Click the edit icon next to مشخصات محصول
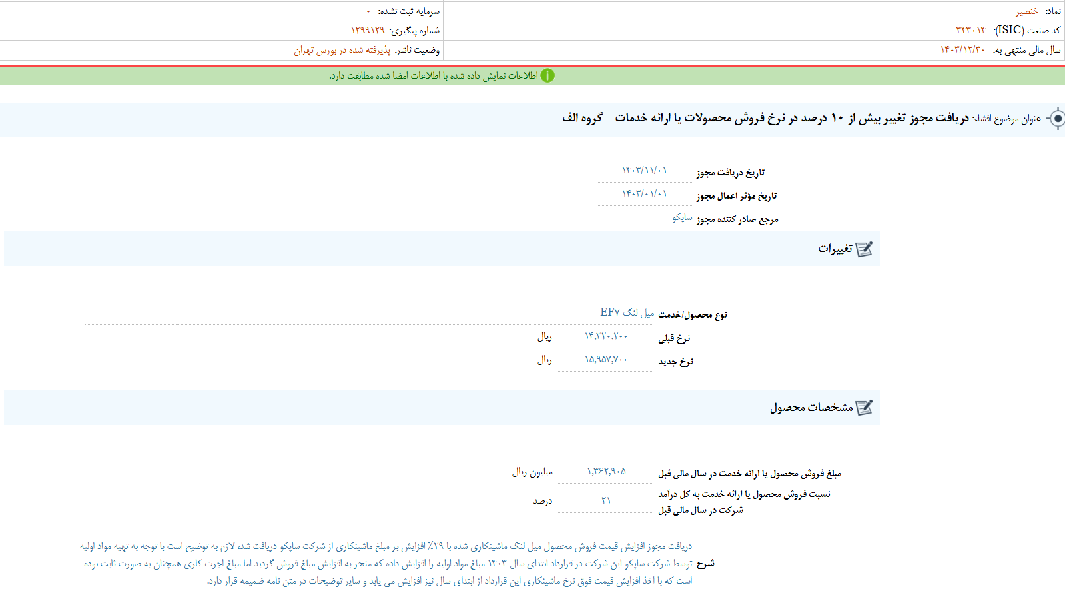Image resolution: width=1065 pixels, height=607 pixels. pos(865,408)
